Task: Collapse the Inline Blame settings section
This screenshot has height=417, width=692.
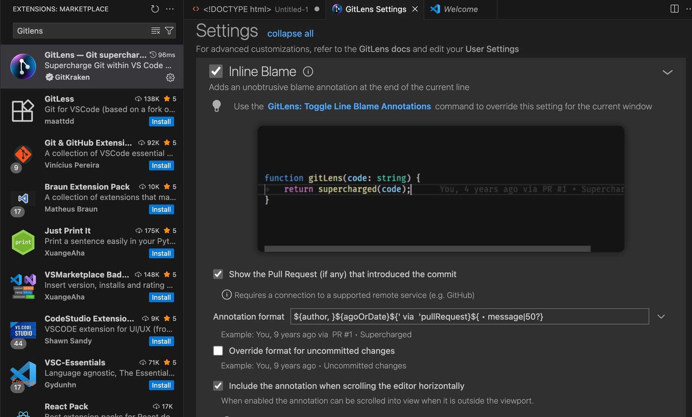Action: tap(668, 72)
